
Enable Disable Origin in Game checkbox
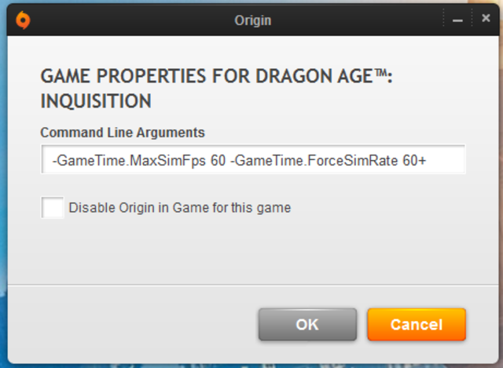pyautogui.click(x=53, y=208)
